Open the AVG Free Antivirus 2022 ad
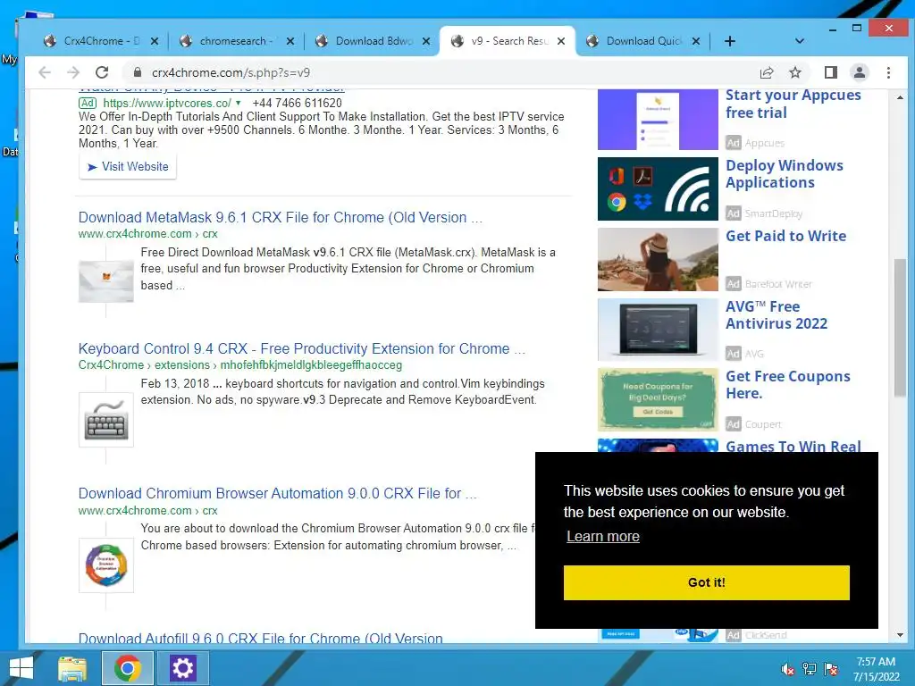 tap(776, 315)
